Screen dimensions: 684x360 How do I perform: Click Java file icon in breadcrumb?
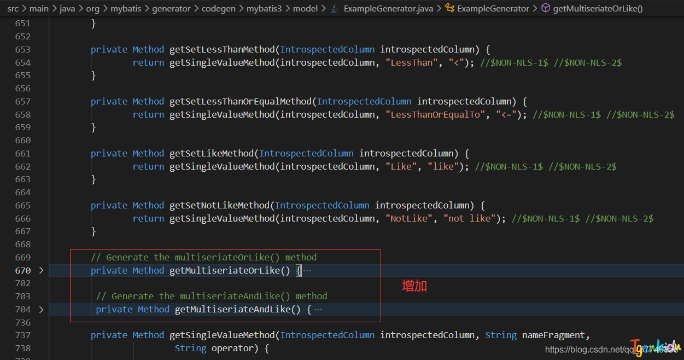[335, 8]
